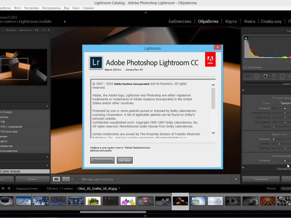Open the Вид menu
This screenshot has height=218, width=291.
tap(67, 8)
